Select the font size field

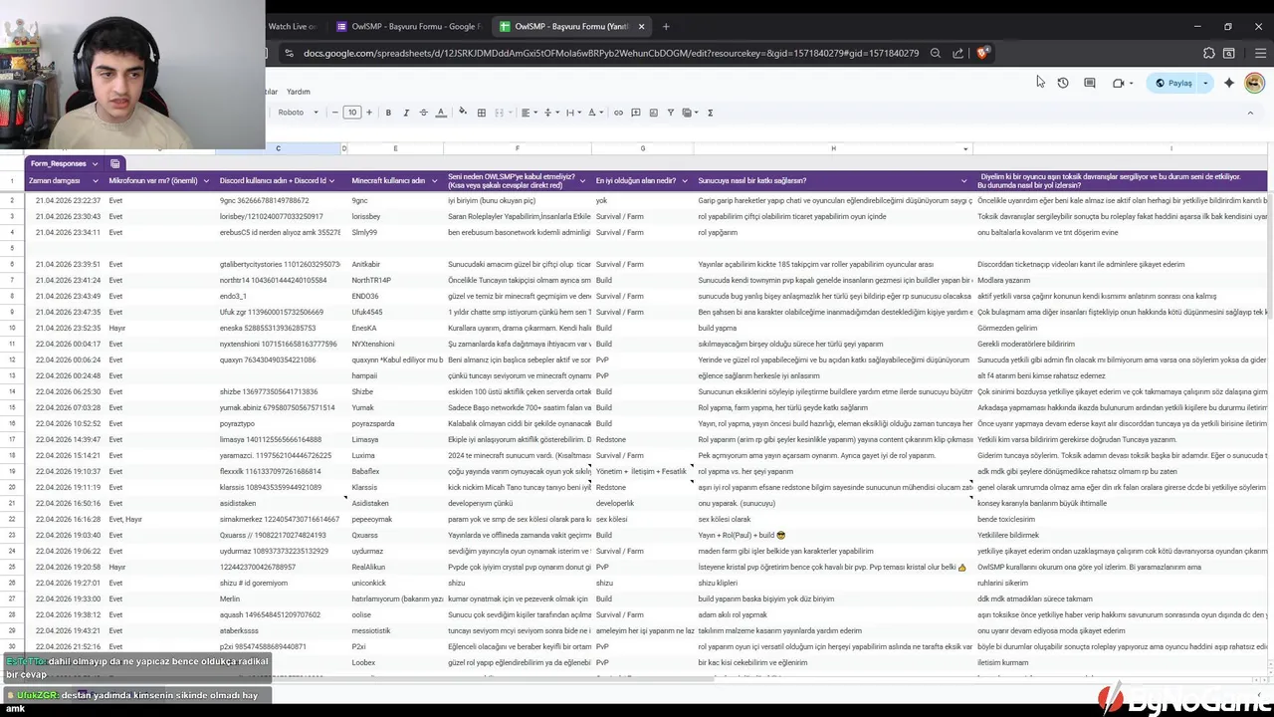(x=351, y=113)
